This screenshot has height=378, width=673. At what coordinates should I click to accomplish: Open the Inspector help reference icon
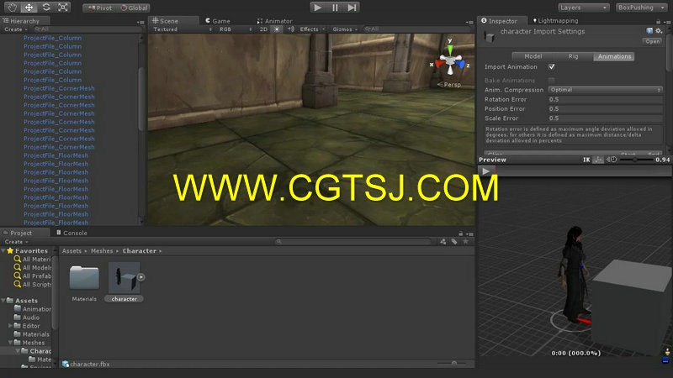[649, 31]
